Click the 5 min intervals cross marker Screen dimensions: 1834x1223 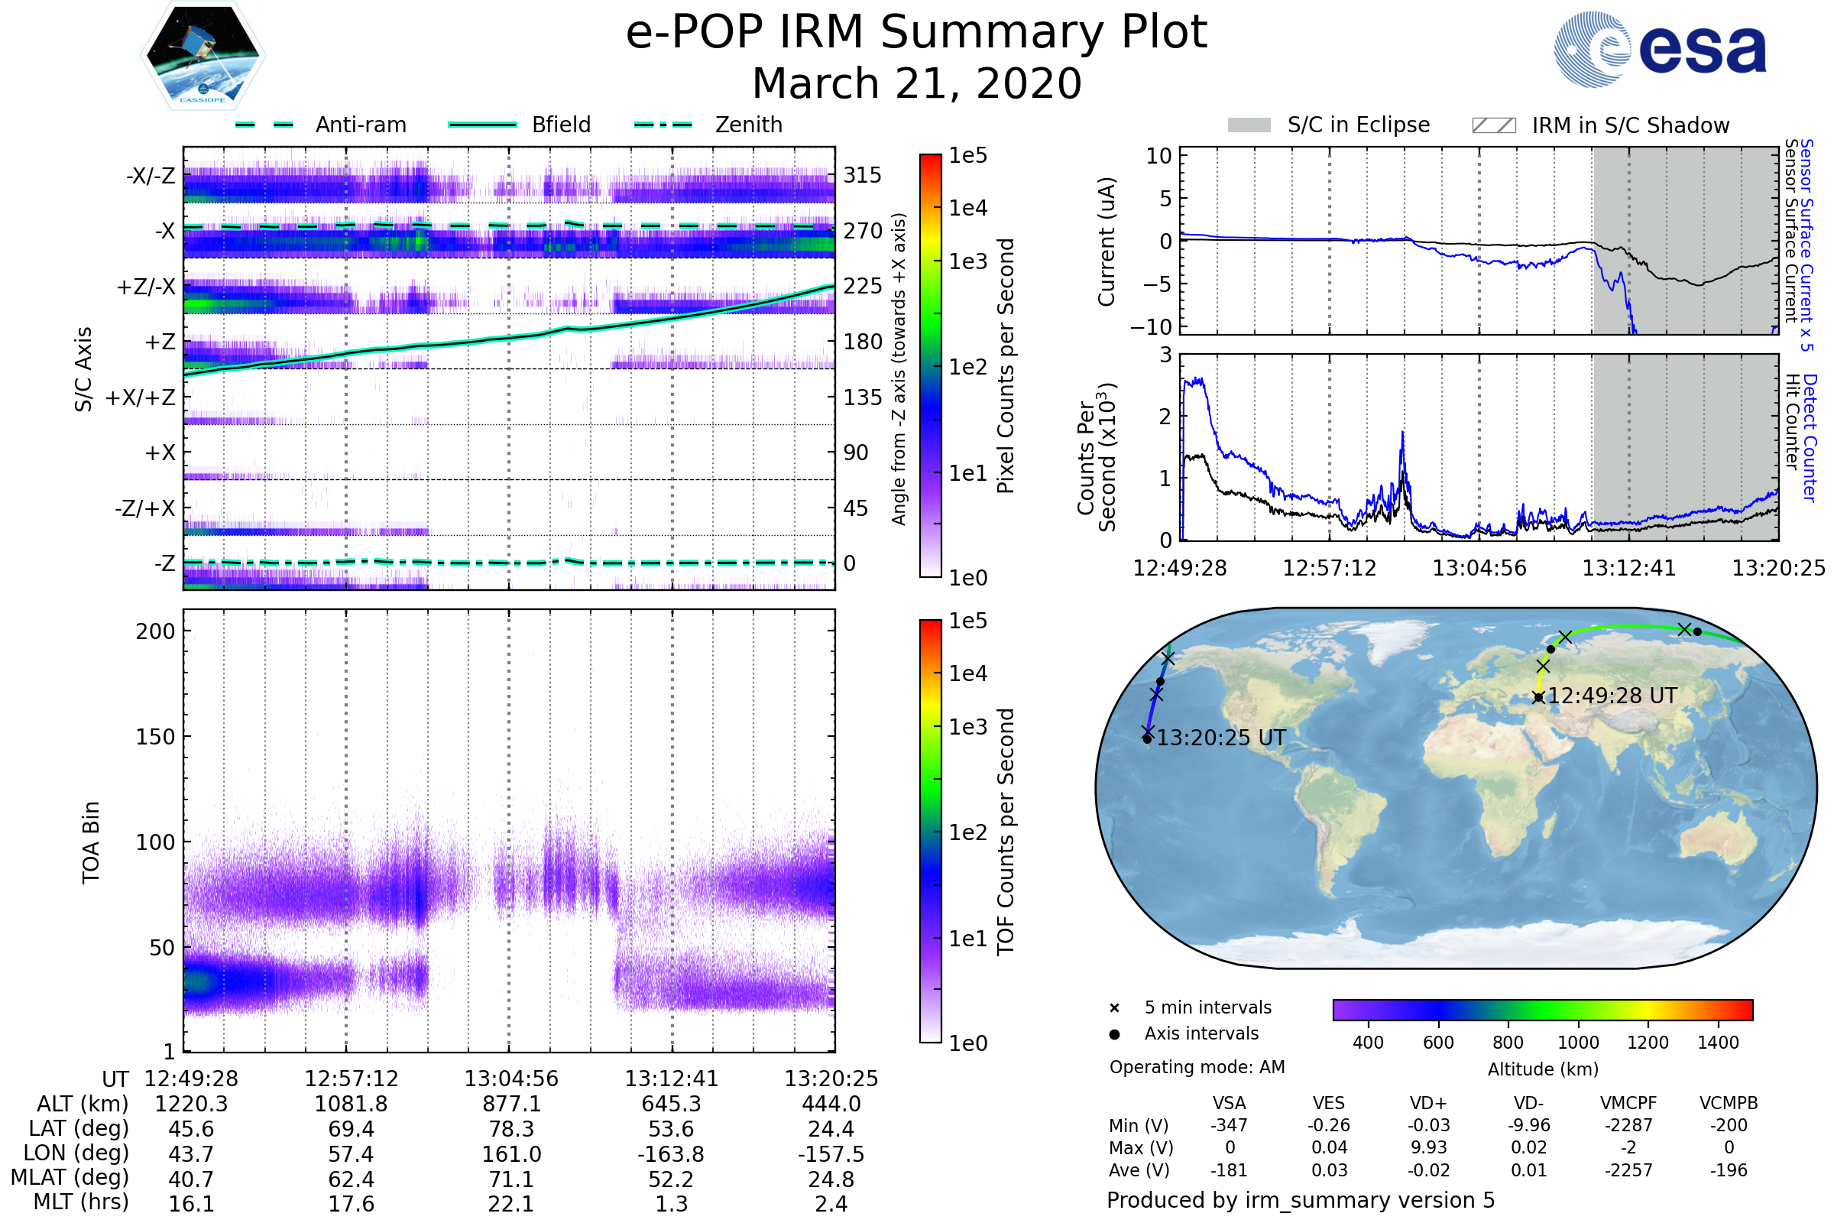coord(1114,1008)
